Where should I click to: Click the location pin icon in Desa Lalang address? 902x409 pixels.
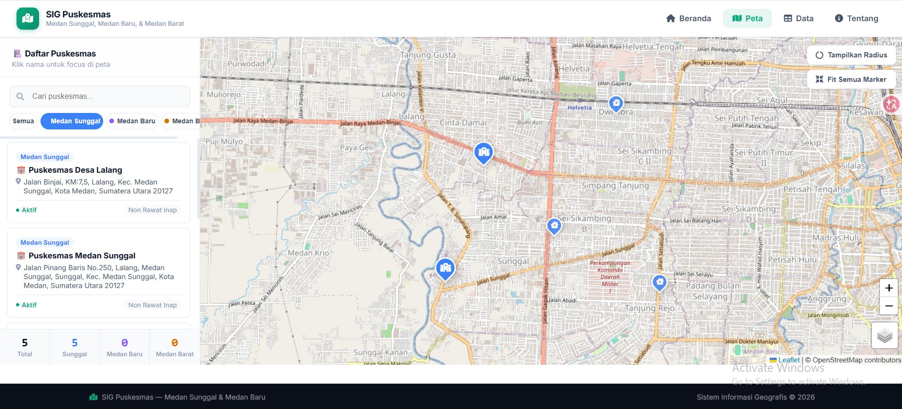tap(18, 182)
